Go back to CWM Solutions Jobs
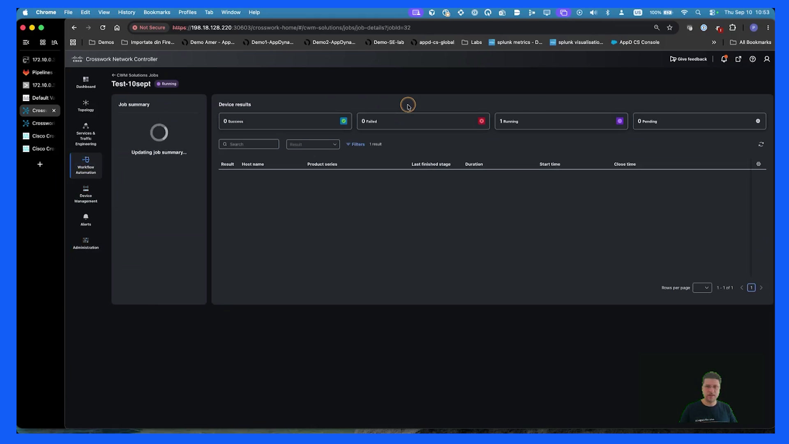This screenshot has height=444, width=789. (135, 75)
